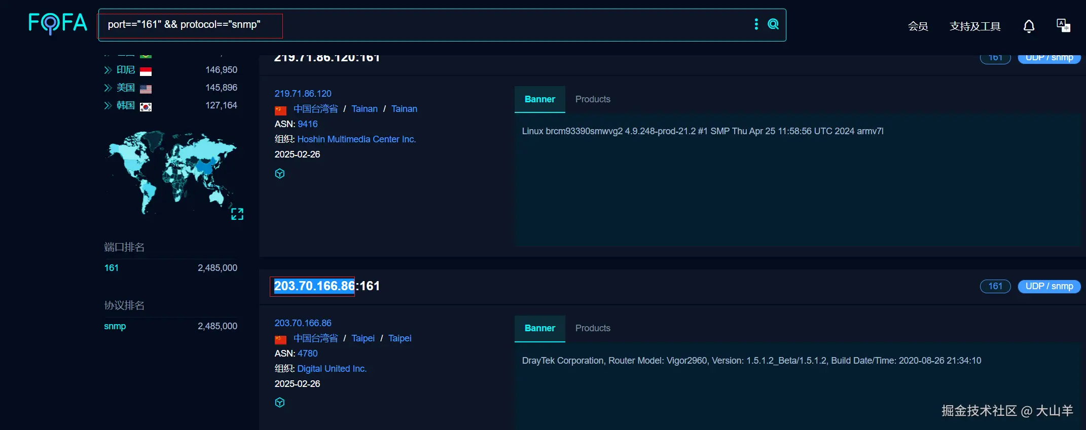
Task: Click date 2025-02-26 under Digital United entry
Action: click(297, 384)
